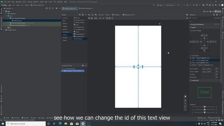
Task: Open the Refactor menu
Action: pyautogui.click(x=36, y=2)
